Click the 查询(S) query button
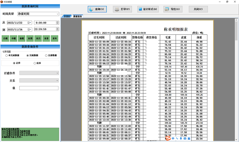 (x=97, y=9)
